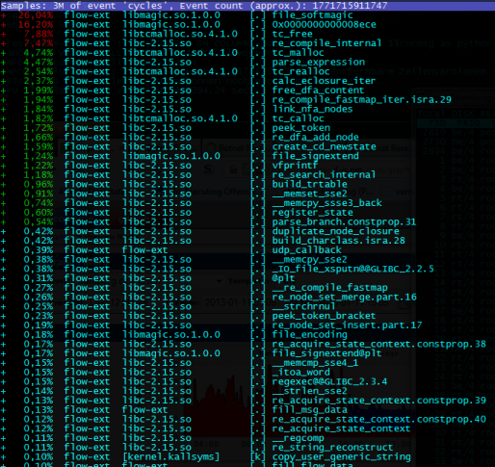The height and width of the screenshot is (467, 495).
Task: Select the calc_eclosure_iter symbol row
Action: pyautogui.click(x=247, y=81)
